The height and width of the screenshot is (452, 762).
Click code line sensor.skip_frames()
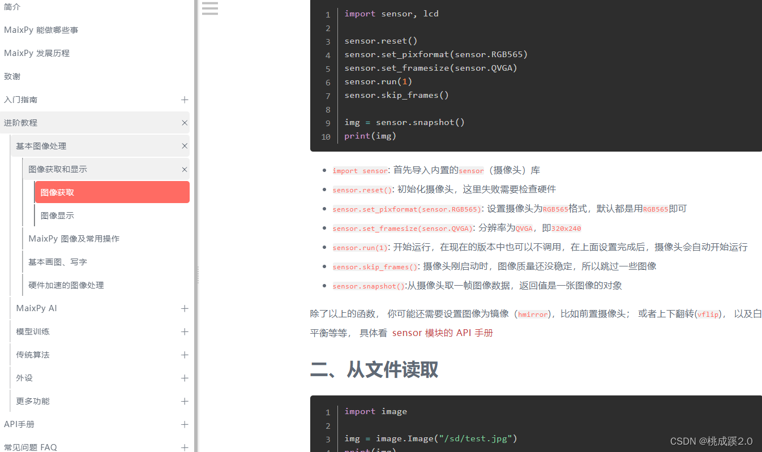point(396,95)
